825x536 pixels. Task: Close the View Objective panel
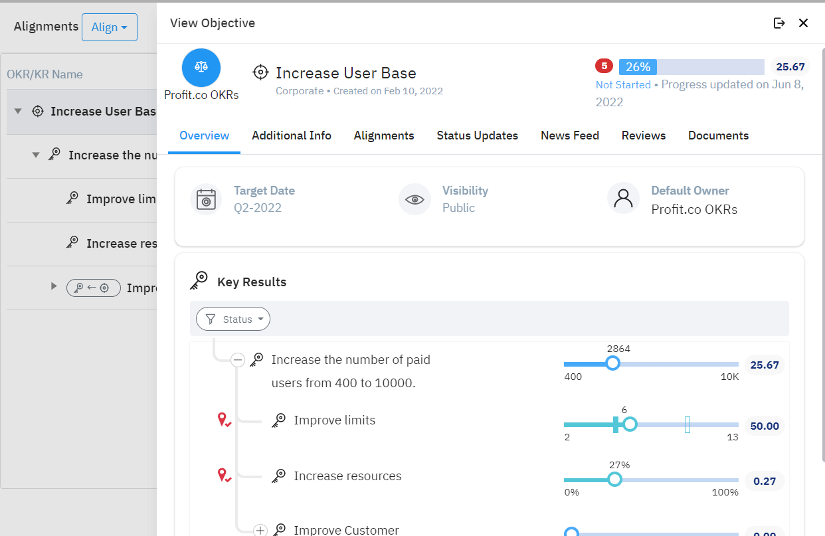pyautogui.click(x=803, y=23)
